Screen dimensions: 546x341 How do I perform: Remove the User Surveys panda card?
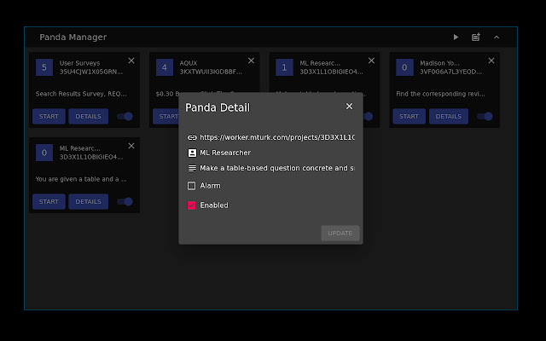(131, 61)
